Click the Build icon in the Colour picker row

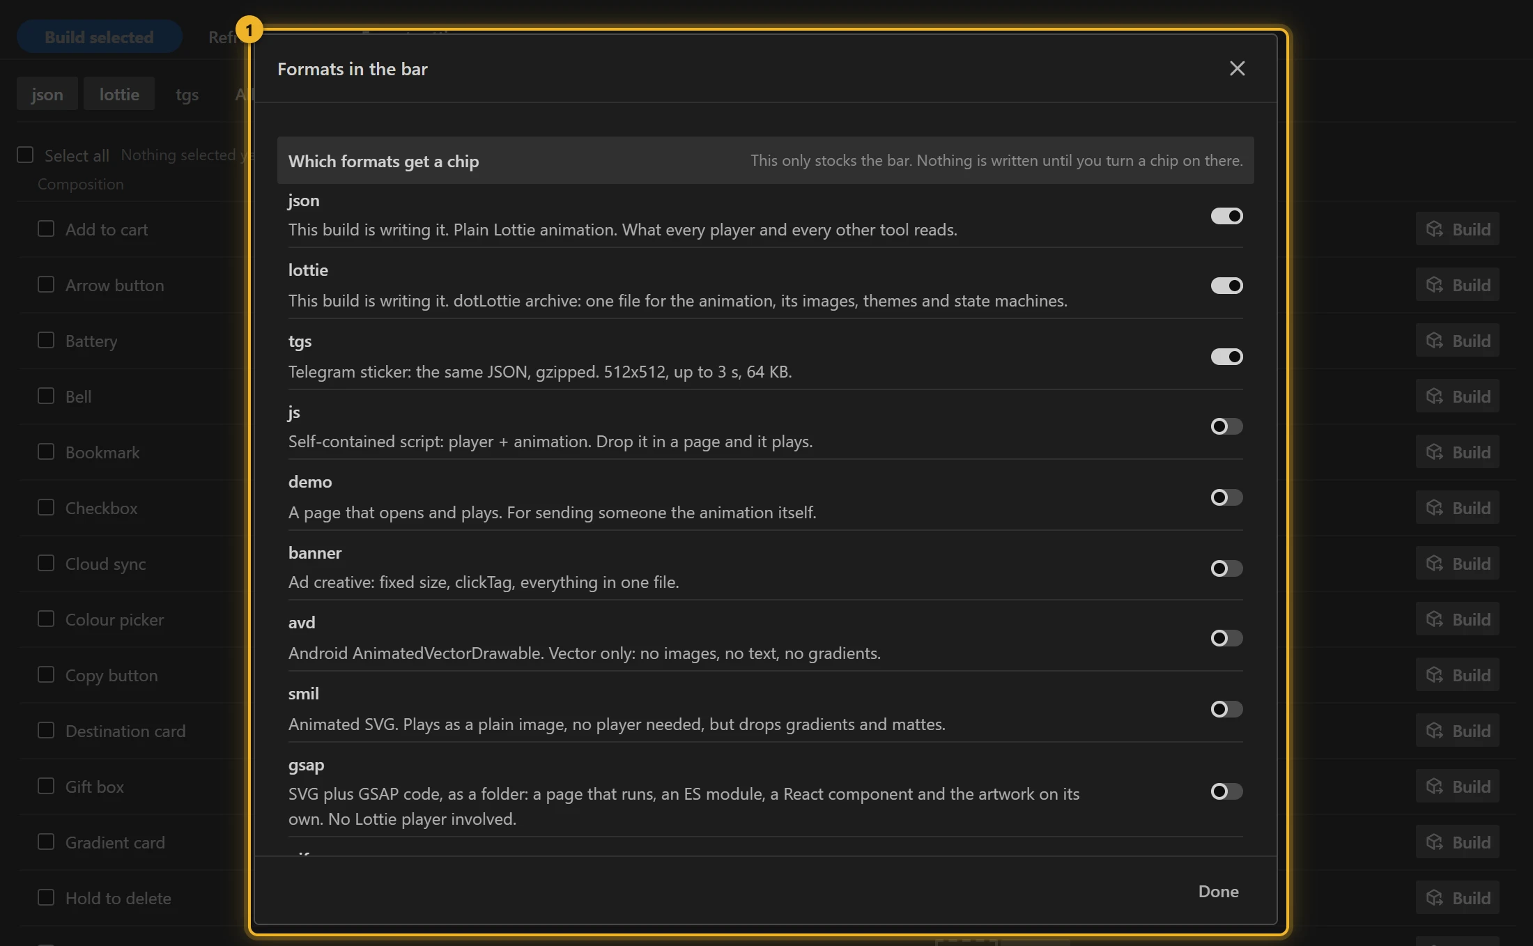pyautogui.click(x=1434, y=619)
